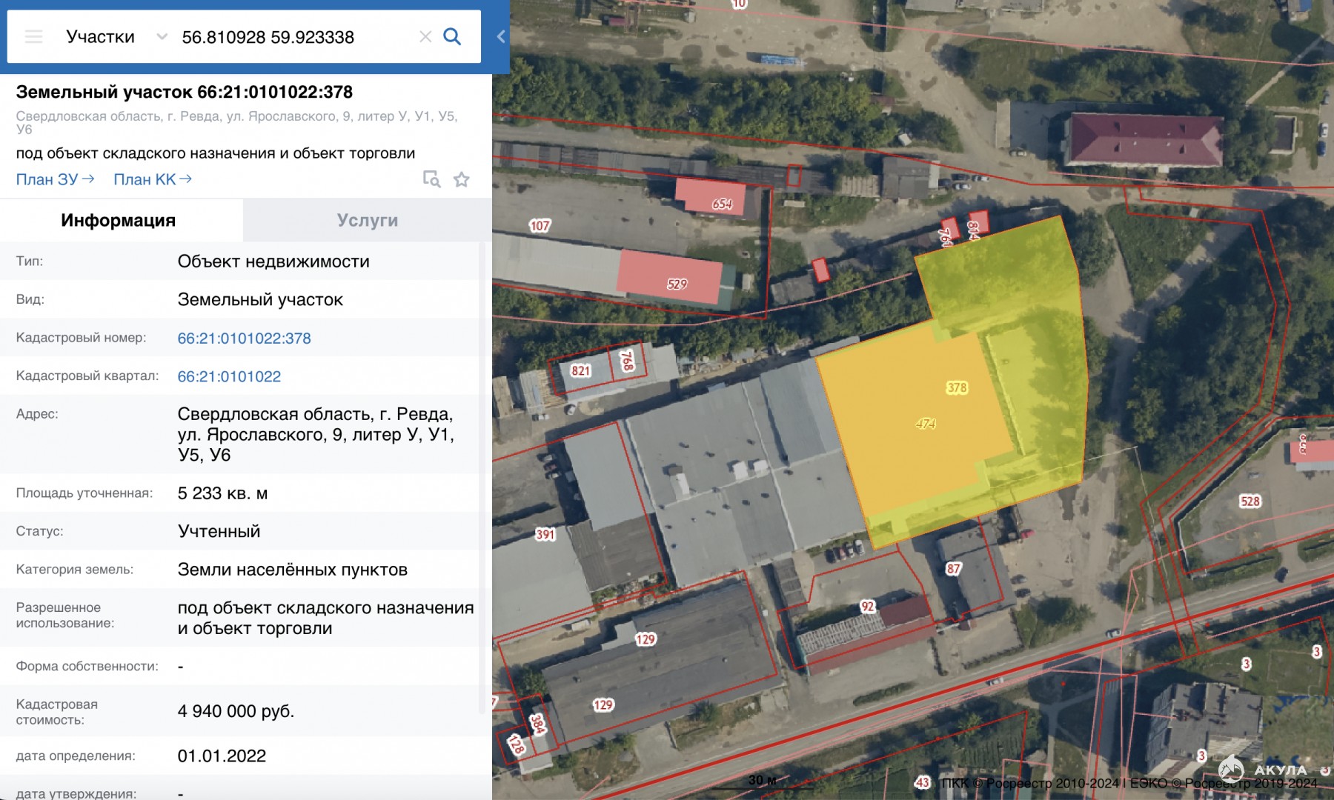Expand the Участки search type dropdown

[101, 36]
